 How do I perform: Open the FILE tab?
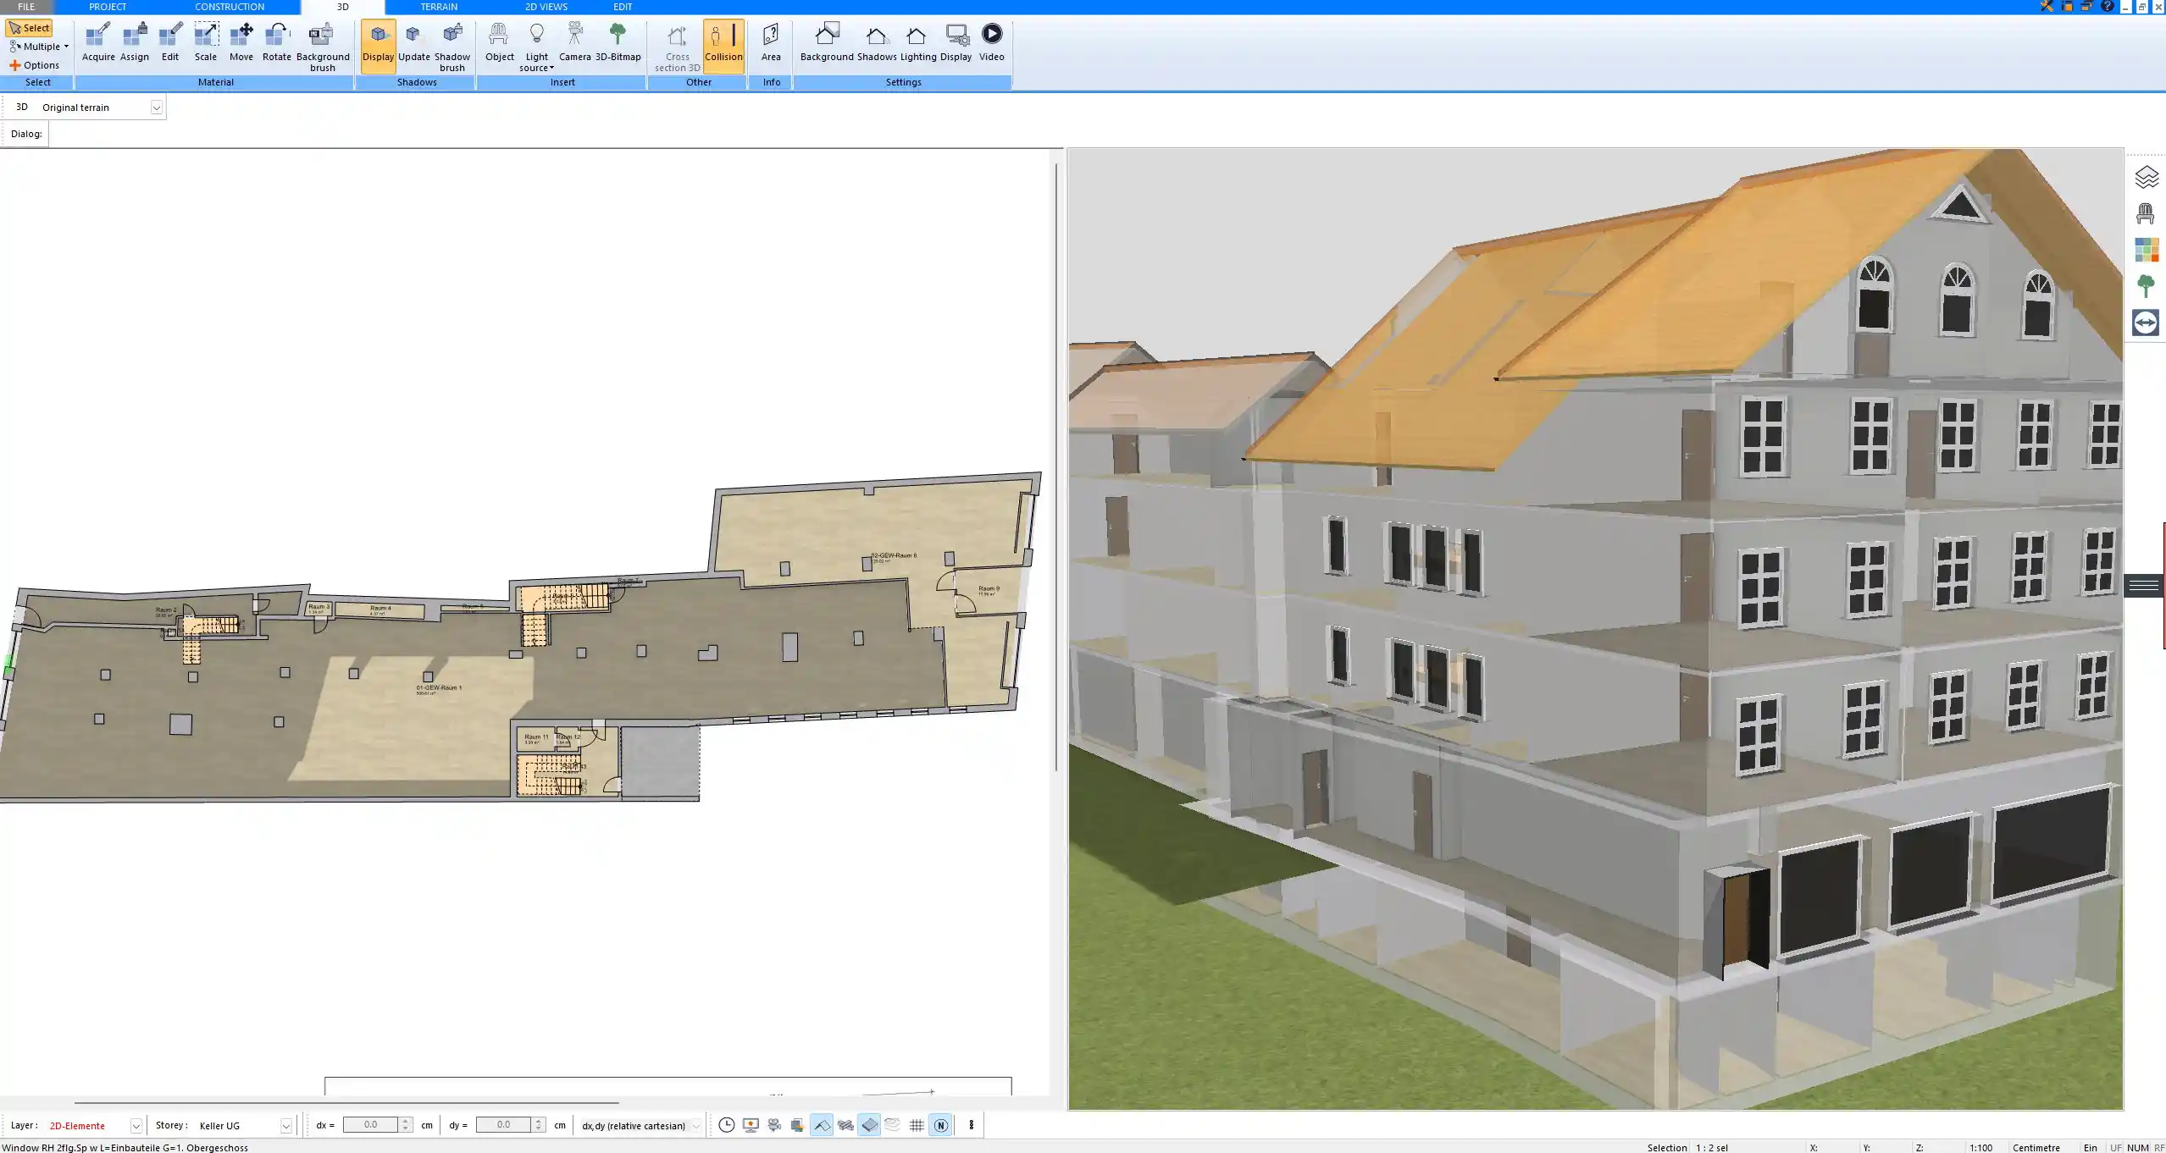tap(26, 7)
